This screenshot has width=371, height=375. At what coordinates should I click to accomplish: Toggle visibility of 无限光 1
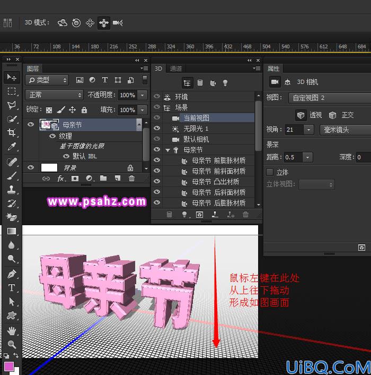pyautogui.click(x=157, y=128)
